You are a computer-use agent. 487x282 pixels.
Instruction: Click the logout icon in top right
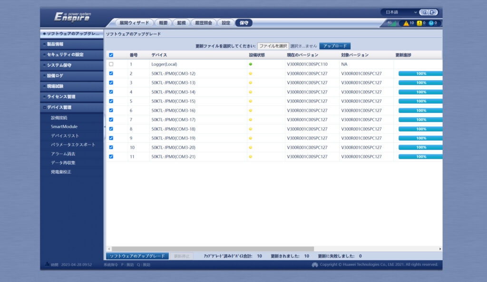(433, 12)
